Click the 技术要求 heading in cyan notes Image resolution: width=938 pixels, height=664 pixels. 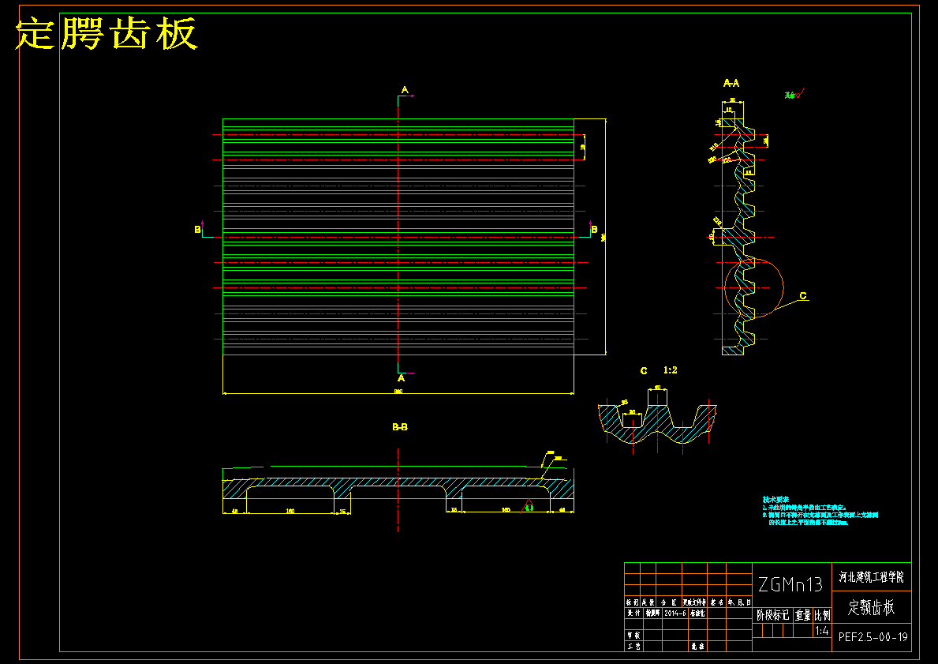(x=775, y=499)
